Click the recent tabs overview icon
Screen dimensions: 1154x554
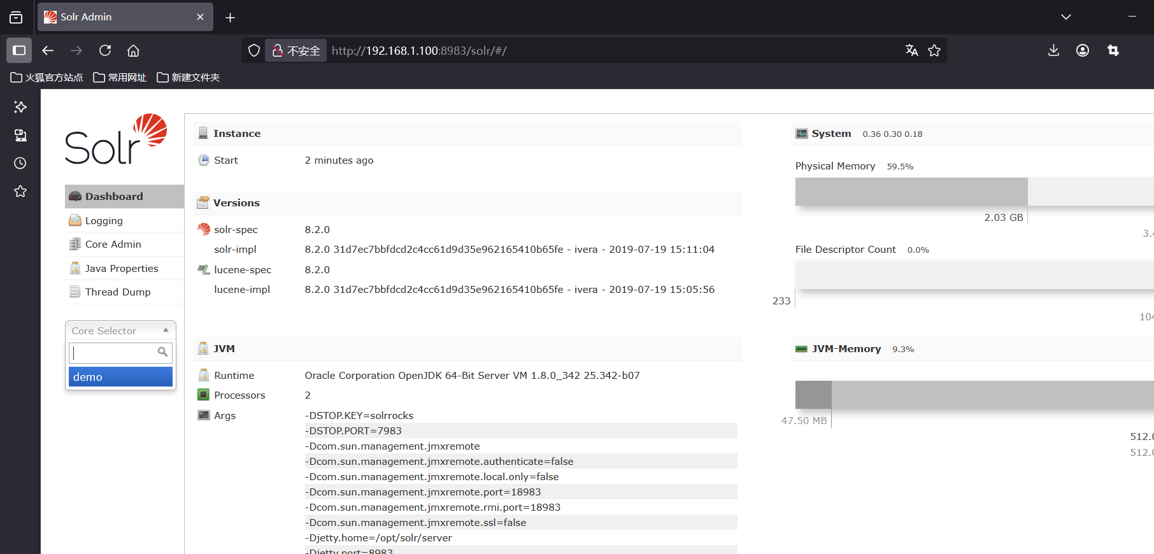coord(16,17)
